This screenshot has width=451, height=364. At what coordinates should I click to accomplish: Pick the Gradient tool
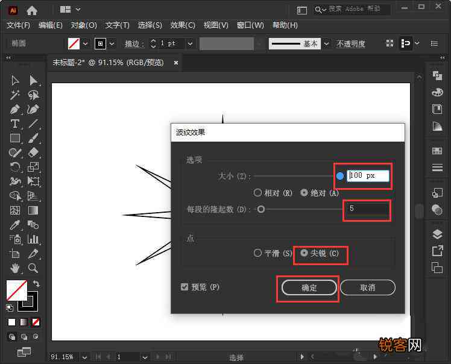[x=33, y=210]
